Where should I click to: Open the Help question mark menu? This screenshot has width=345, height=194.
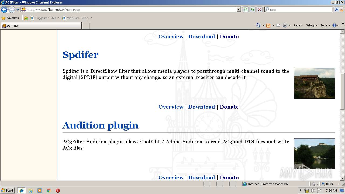[x=336, y=25]
